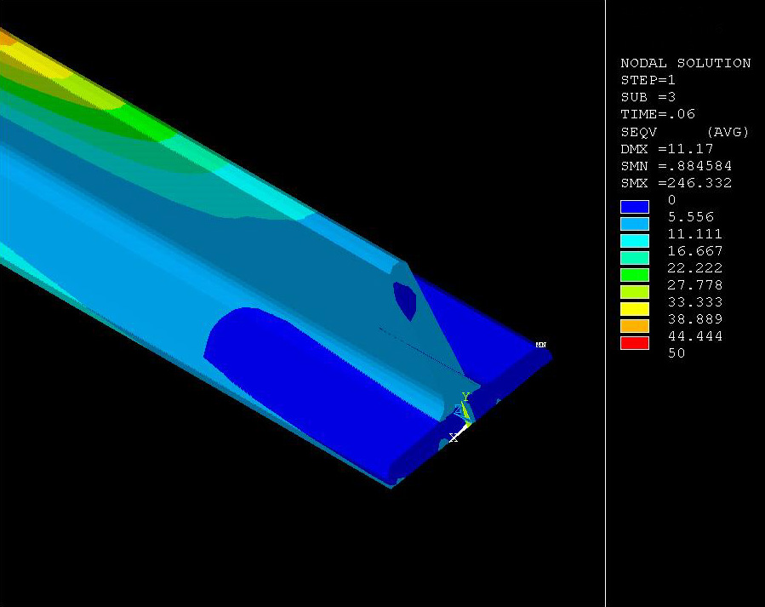Select the SEQV (AVG) label
The width and height of the screenshot is (765, 607).
tap(685, 132)
